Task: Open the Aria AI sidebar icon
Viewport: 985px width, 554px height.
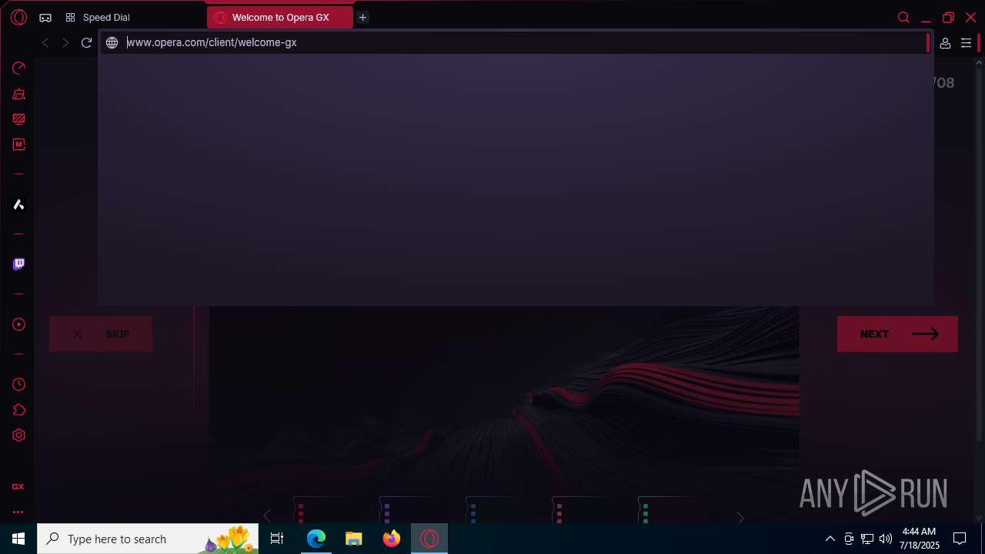Action: 18,204
